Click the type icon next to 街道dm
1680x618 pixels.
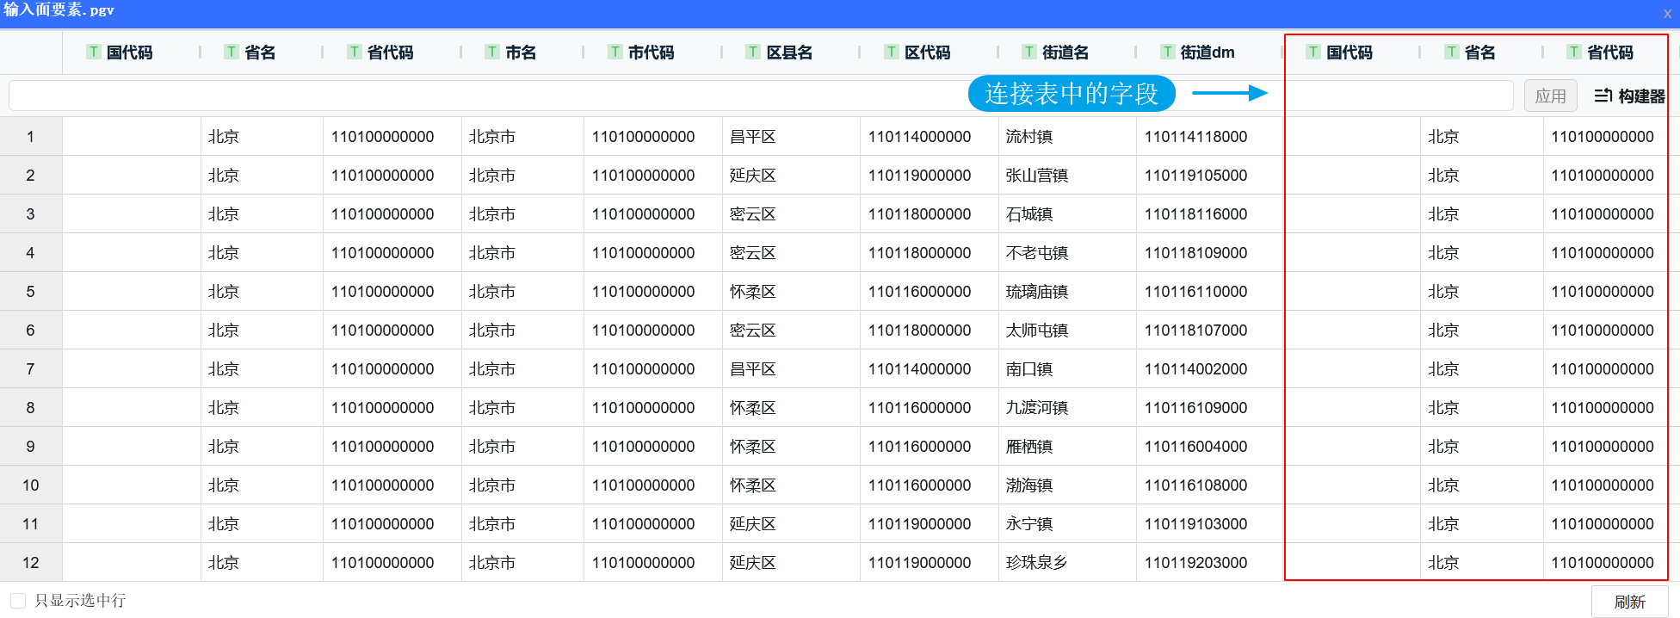click(x=1167, y=52)
